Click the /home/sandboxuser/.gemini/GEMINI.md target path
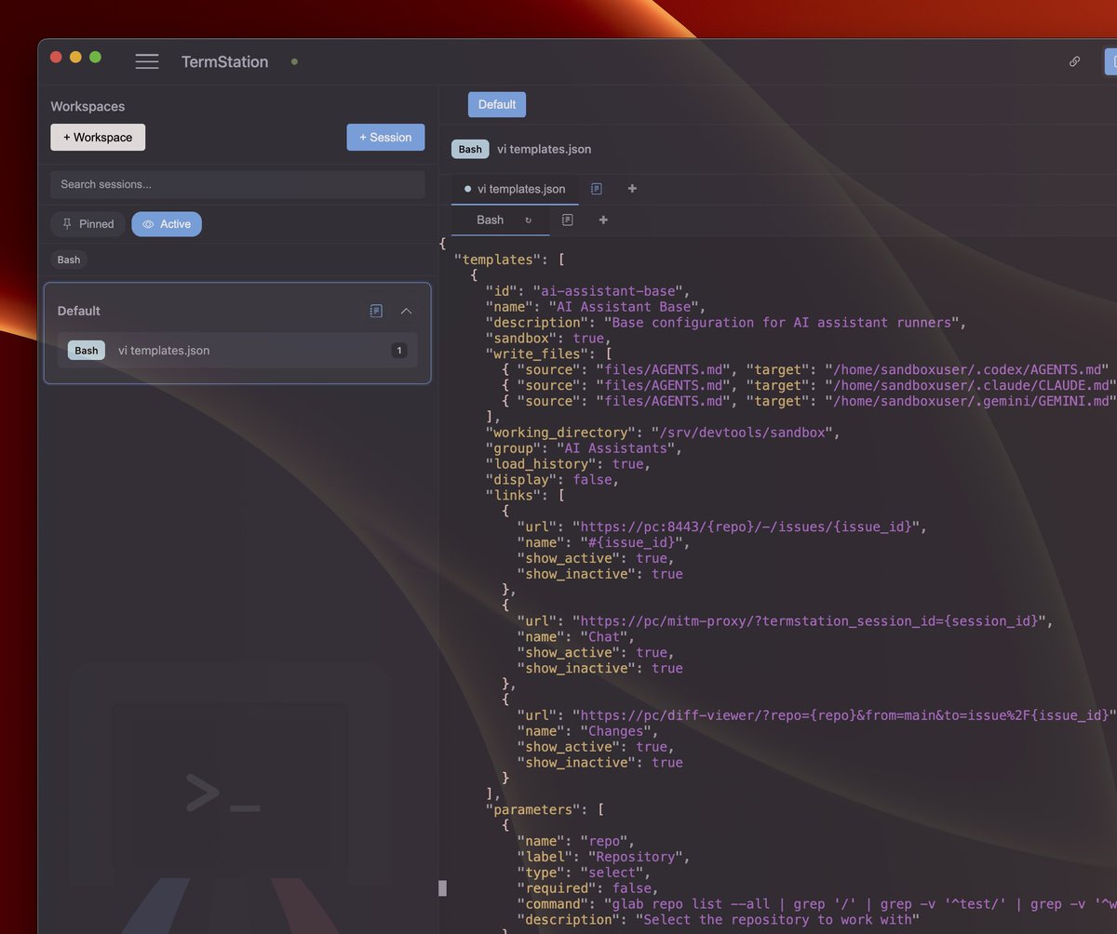Screen dimensions: 1117x934 (x=970, y=401)
